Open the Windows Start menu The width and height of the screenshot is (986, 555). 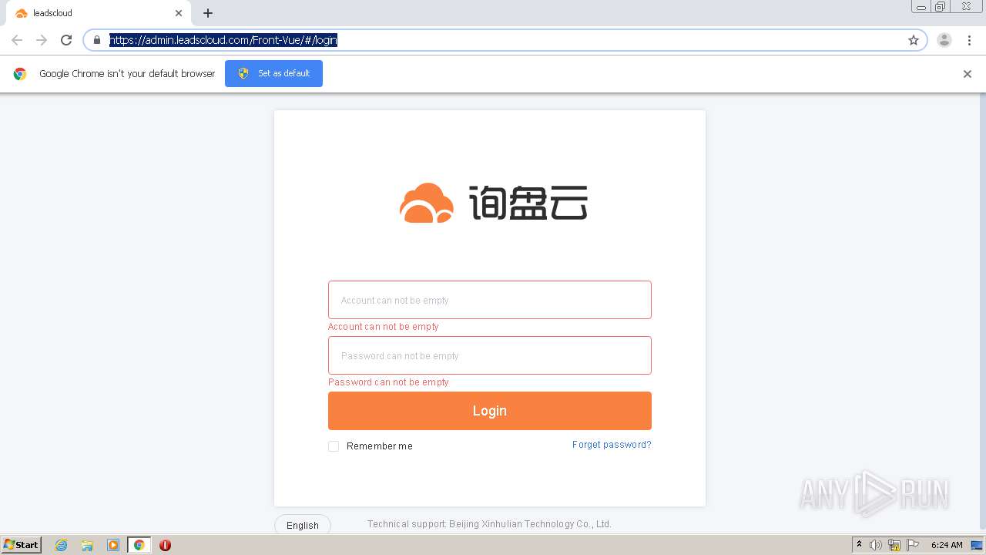pos(21,545)
